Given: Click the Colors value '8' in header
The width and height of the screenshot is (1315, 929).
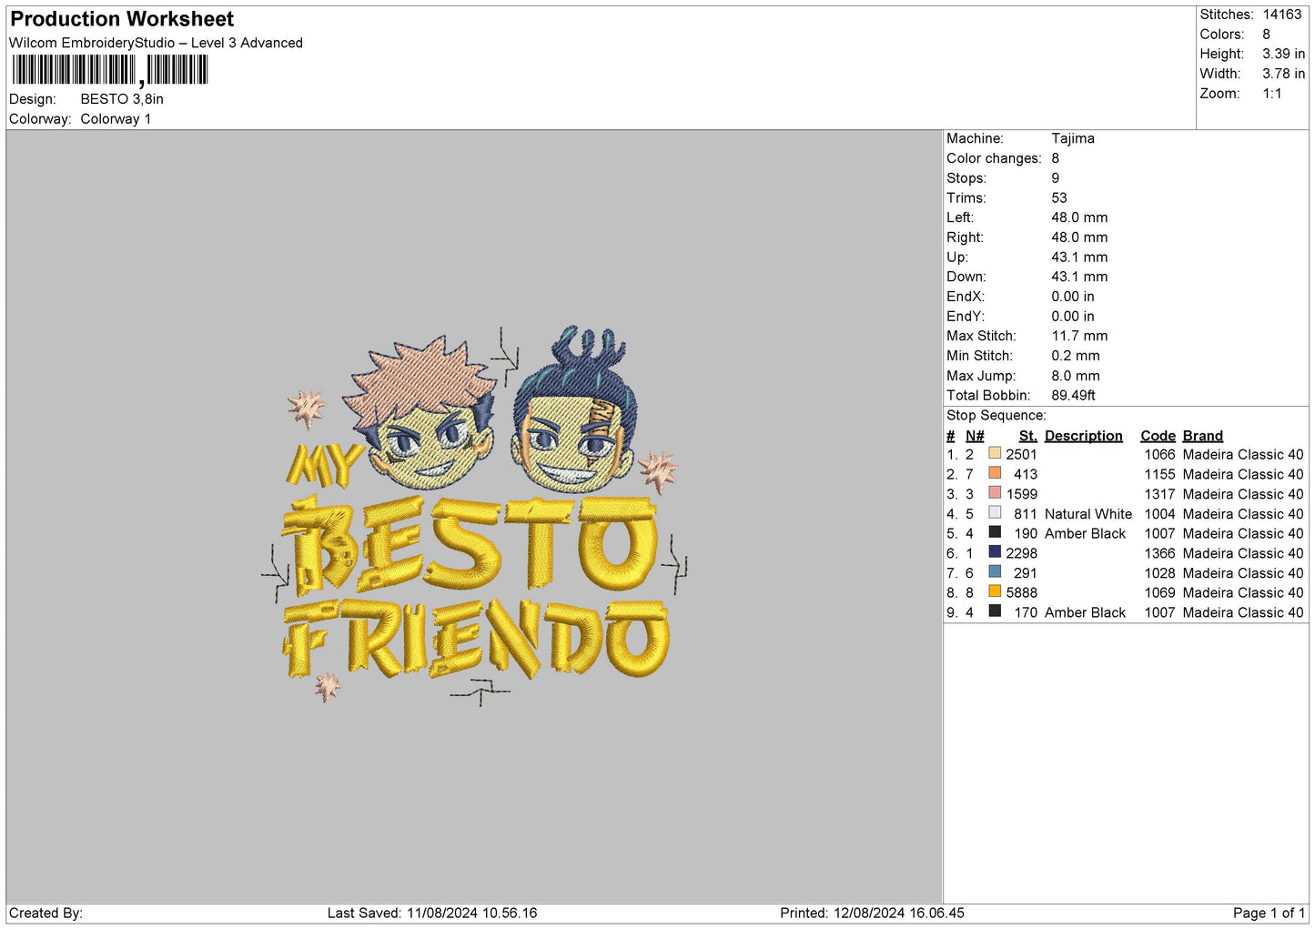Looking at the screenshot, I should tap(1266, 35).
